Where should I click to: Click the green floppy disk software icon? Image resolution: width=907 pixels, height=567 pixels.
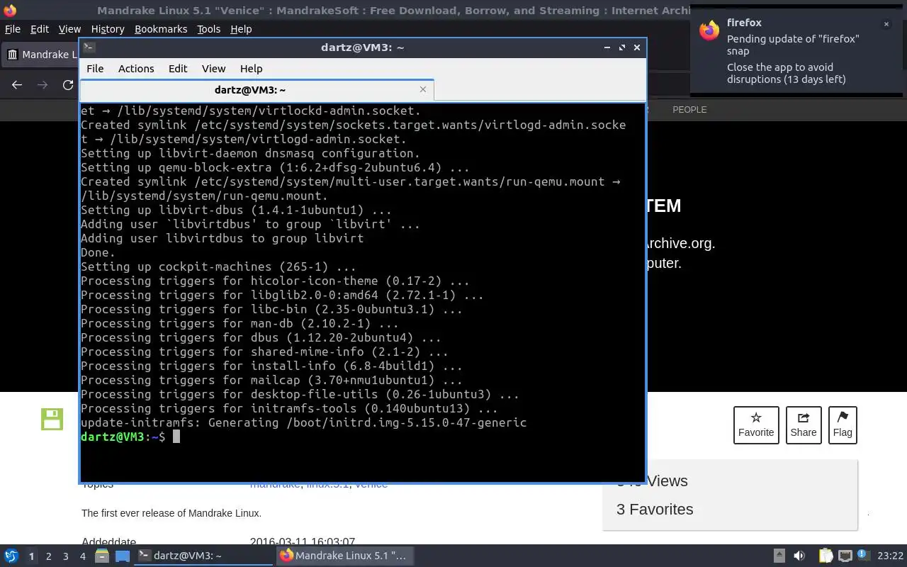52,419
